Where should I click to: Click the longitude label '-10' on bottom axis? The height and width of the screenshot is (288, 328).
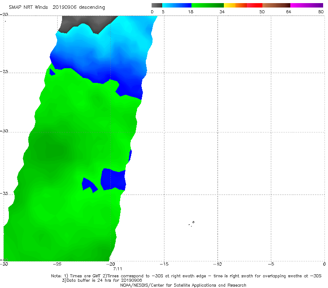(217, 264)
